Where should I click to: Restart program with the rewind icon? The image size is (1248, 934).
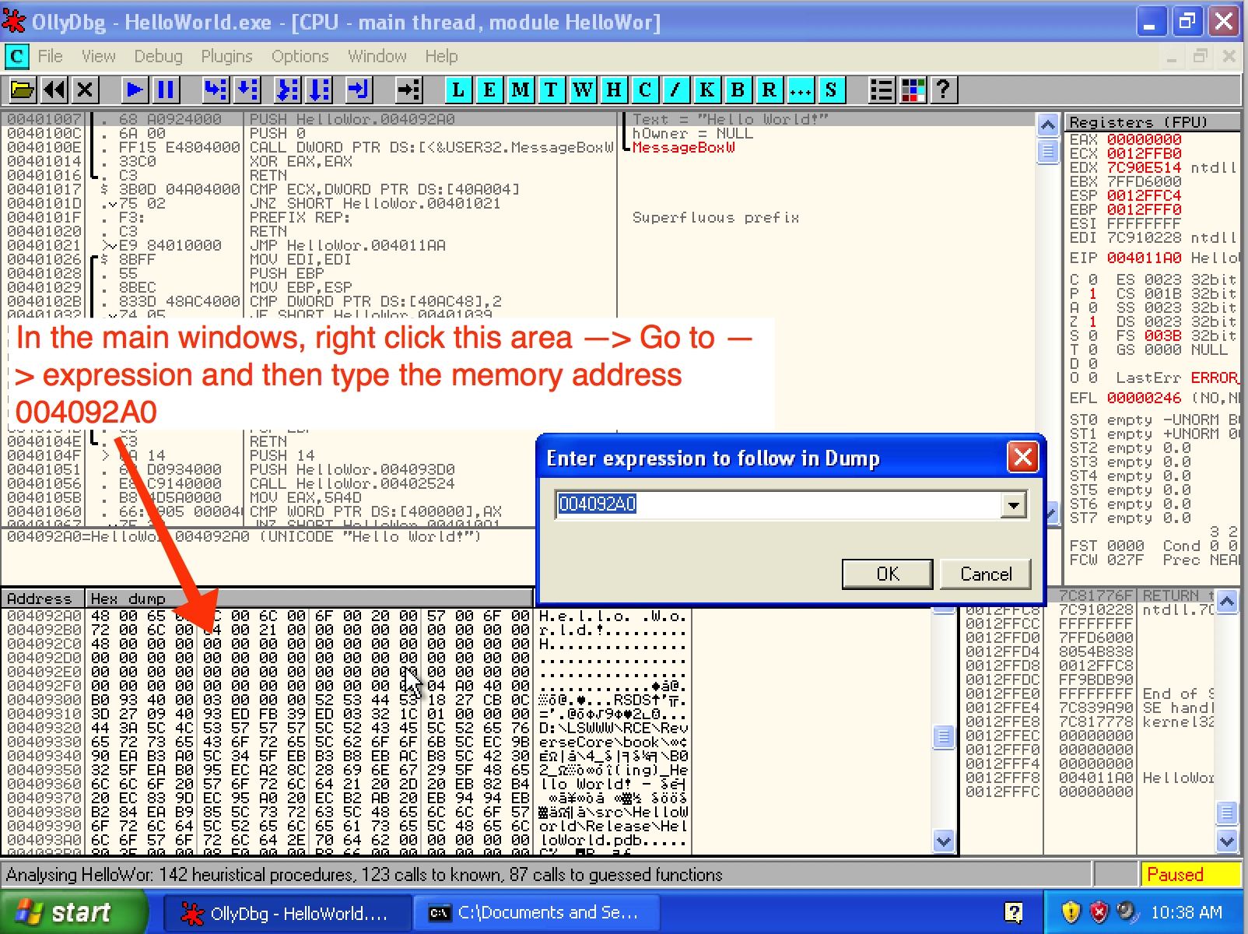pyautogui.click(x=54, y=90)
